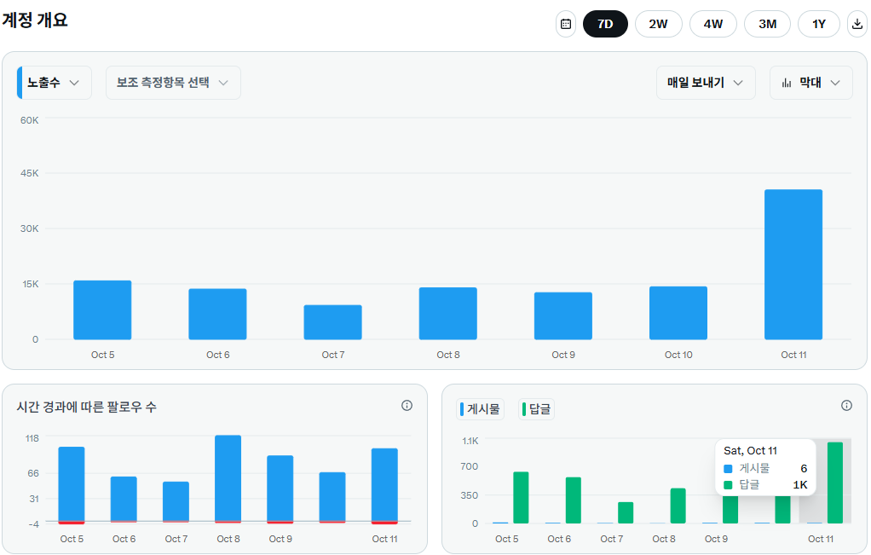Toggle the 답글 series in the legend
The image size is (871, 555).
(537, 409)
